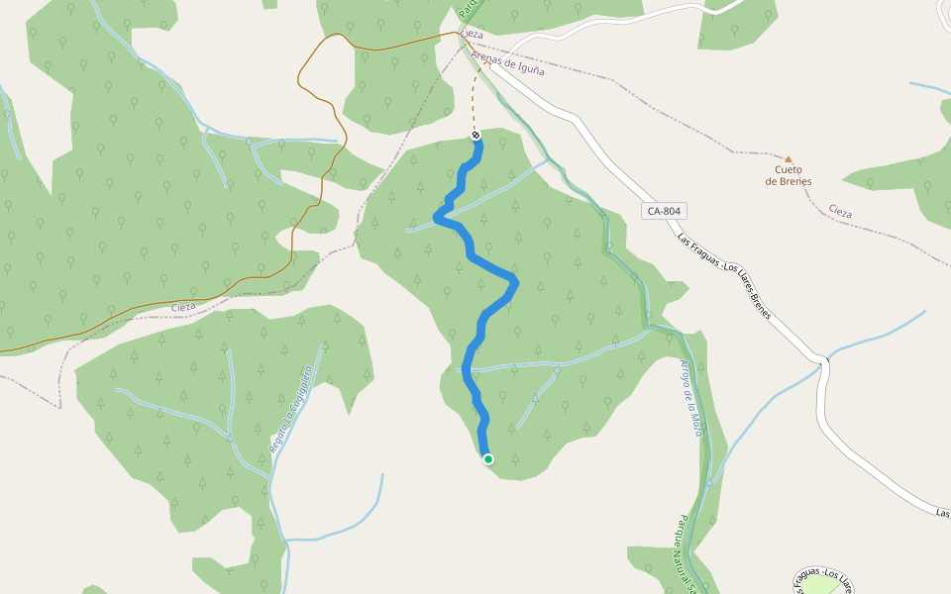Image resolution: width=951 pixels, height=594 pixels.
Task: Click the black node on the white road
Action: pyautogui.click(x=823, y=362)
